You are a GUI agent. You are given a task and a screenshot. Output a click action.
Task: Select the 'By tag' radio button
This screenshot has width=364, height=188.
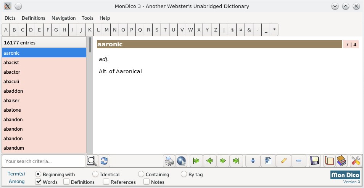[184, 174]
